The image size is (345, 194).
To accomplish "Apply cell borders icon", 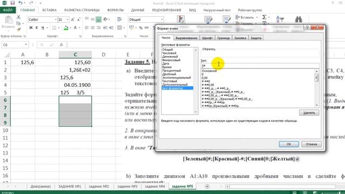I will pyautogui.click(x=54, y=27).
